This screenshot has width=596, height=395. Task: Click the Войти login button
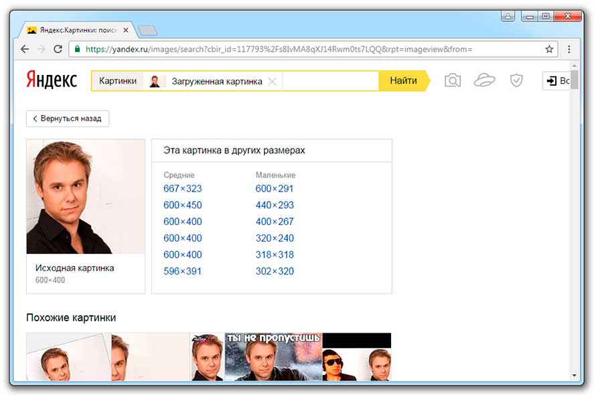point(557,81)
